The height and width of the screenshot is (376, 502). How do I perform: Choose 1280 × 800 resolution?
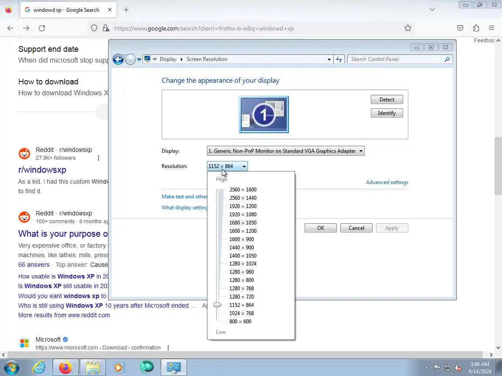[x=242, y=280]
